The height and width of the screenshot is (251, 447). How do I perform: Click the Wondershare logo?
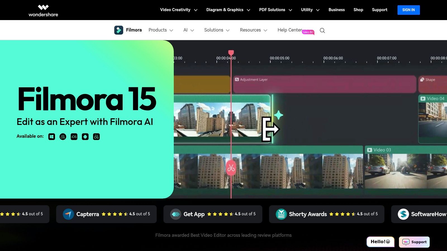tap(43, 10)
